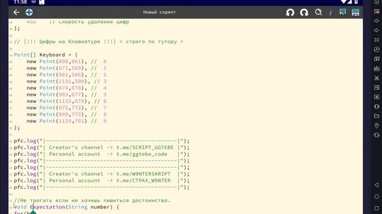Click the 't.me/SCRIPT_GGTEBE' log line
Image resolution: width=382 pixels, height=214 pixels.
pyautogui.click(x=101, y=147)
